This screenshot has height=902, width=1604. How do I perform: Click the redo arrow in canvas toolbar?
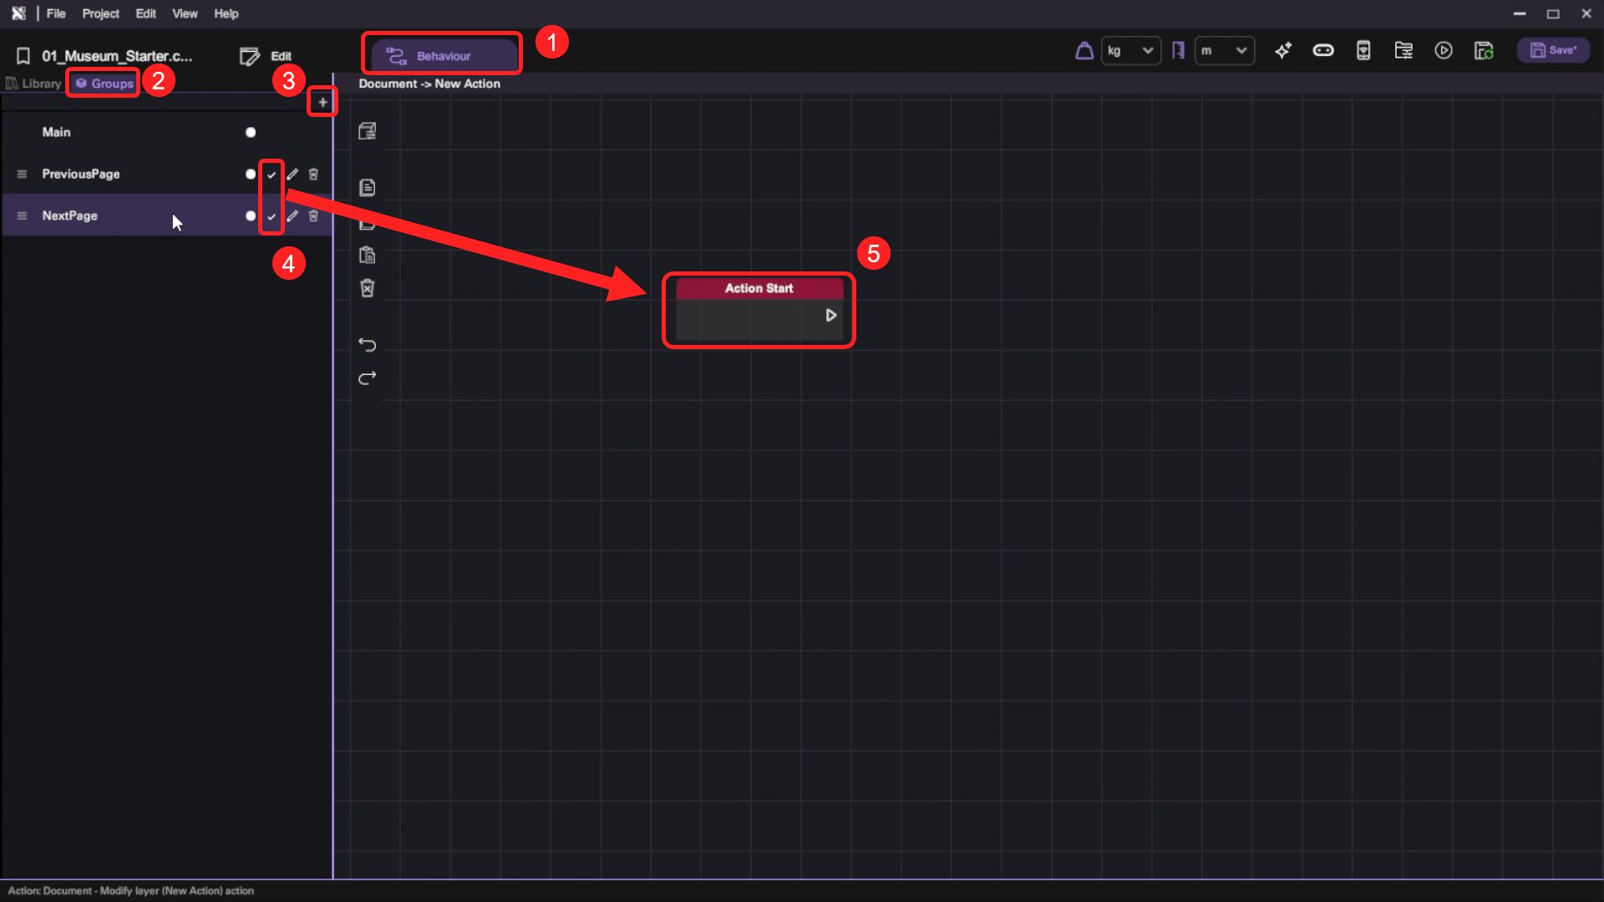367,378
